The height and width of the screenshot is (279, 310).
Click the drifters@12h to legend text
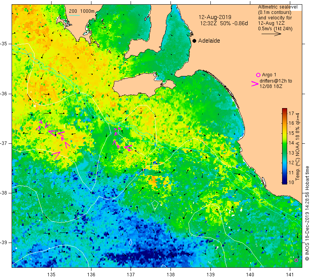(276, 81)
